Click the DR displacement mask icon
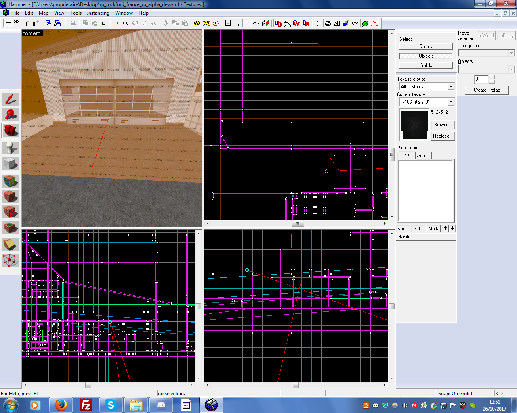517x413 pixels. pos(306,23)
